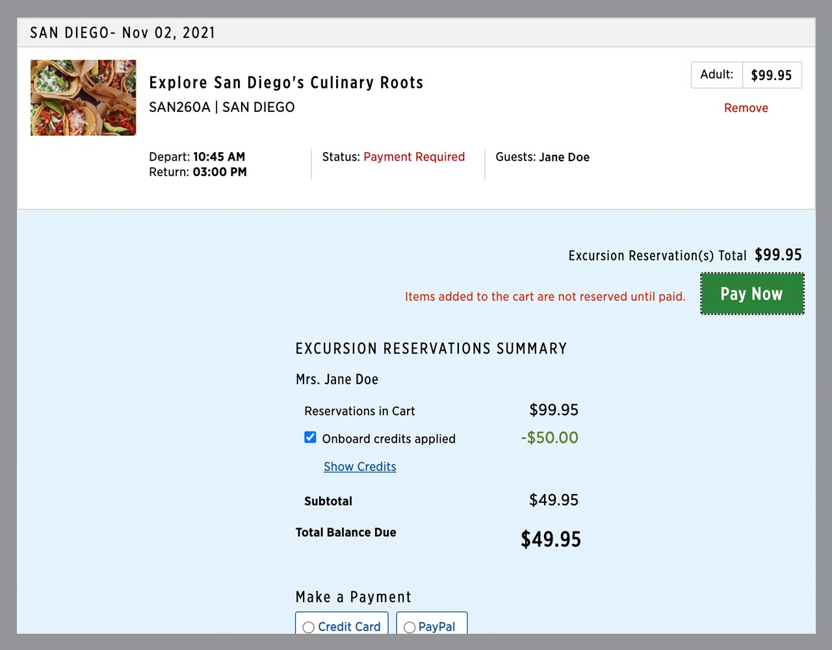Screen dimensions: 832x650
Task: Remove the San Diego excursion from cart
Action: point(746,108)
